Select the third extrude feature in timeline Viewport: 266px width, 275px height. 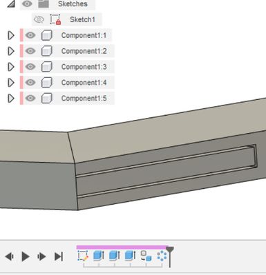pyautogui.click(x=130, y=256)
